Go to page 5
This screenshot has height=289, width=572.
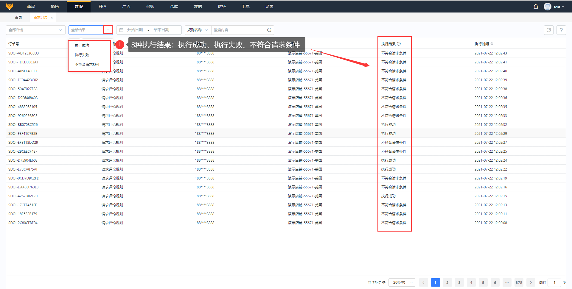tap(483, 282)
